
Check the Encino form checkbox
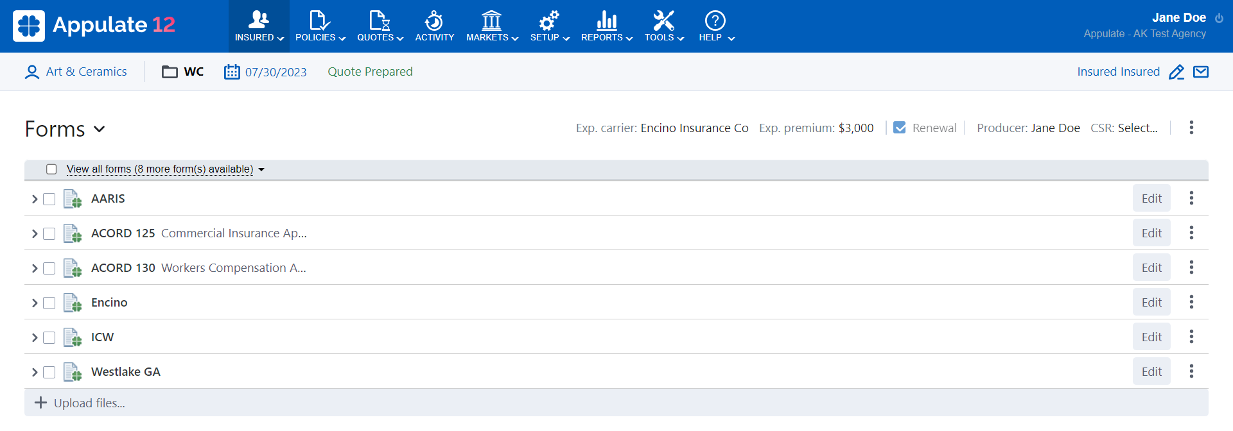pos(49,303)
